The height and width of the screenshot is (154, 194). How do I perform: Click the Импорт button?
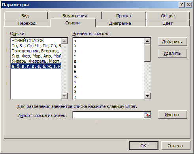172,115
